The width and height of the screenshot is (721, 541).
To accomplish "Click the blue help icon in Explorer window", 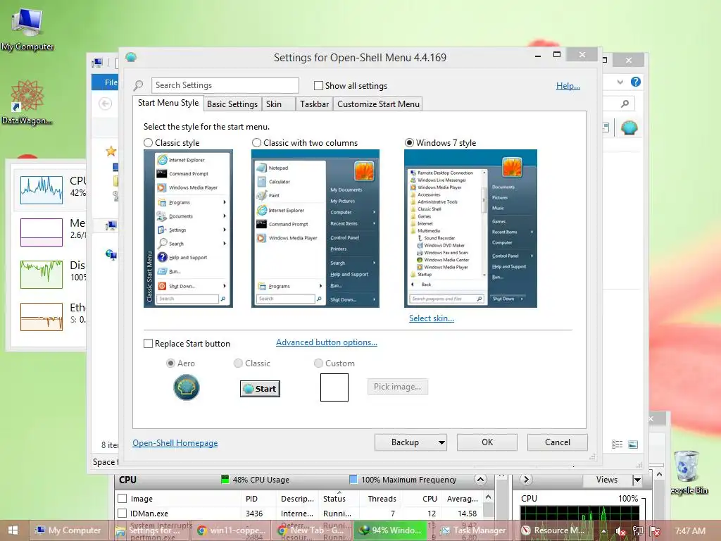I will (636, 82).
